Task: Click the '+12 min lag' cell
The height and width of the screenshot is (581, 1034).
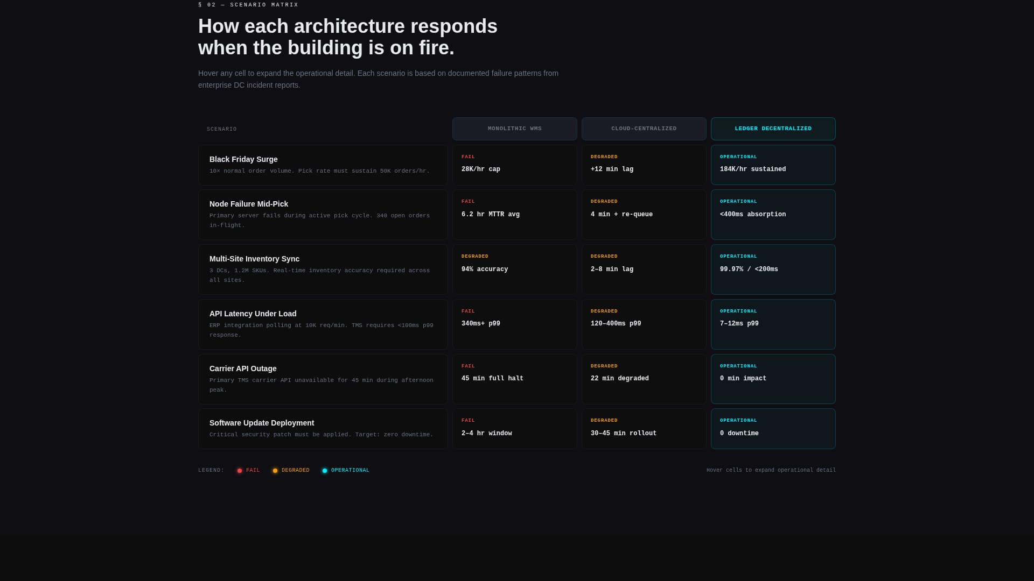Action: click(644, 165)
